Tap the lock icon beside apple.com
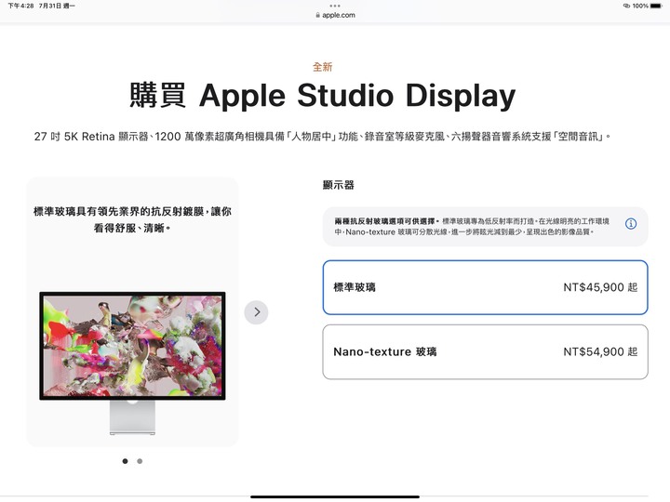 (318, 15)
